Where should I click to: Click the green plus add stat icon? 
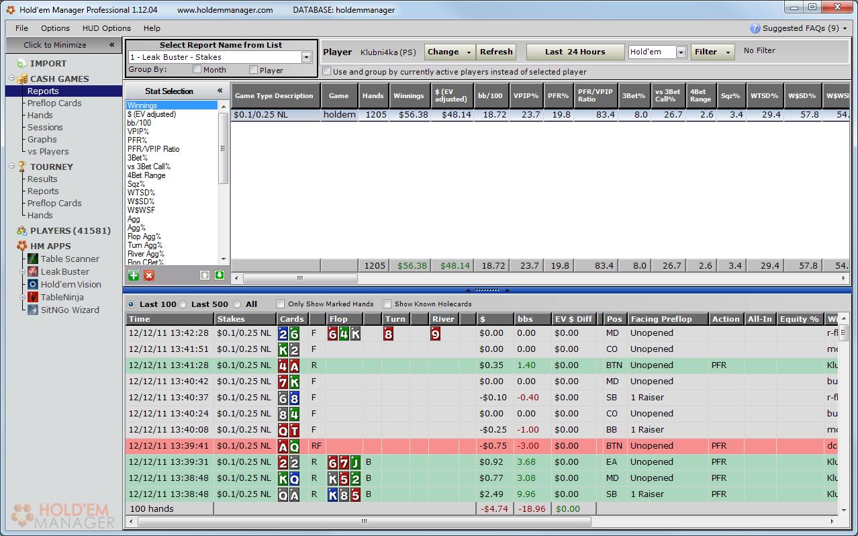tap(134, 275)
